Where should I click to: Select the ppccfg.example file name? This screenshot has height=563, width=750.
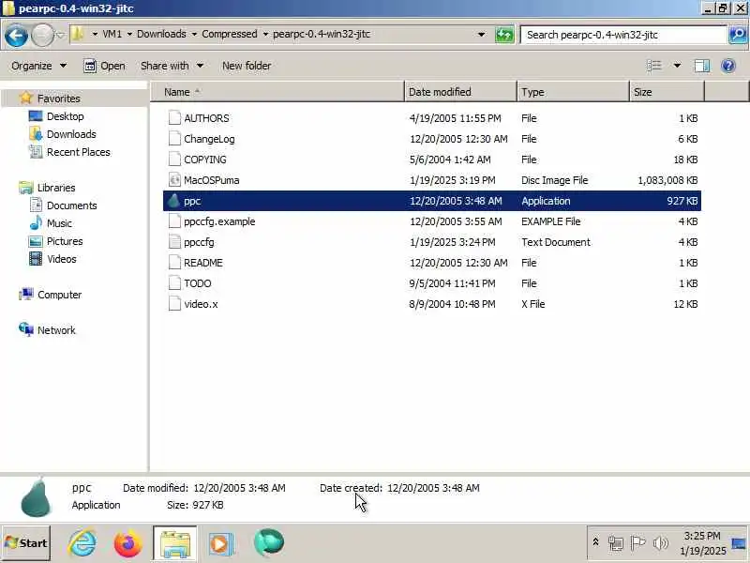click(219, 221)
